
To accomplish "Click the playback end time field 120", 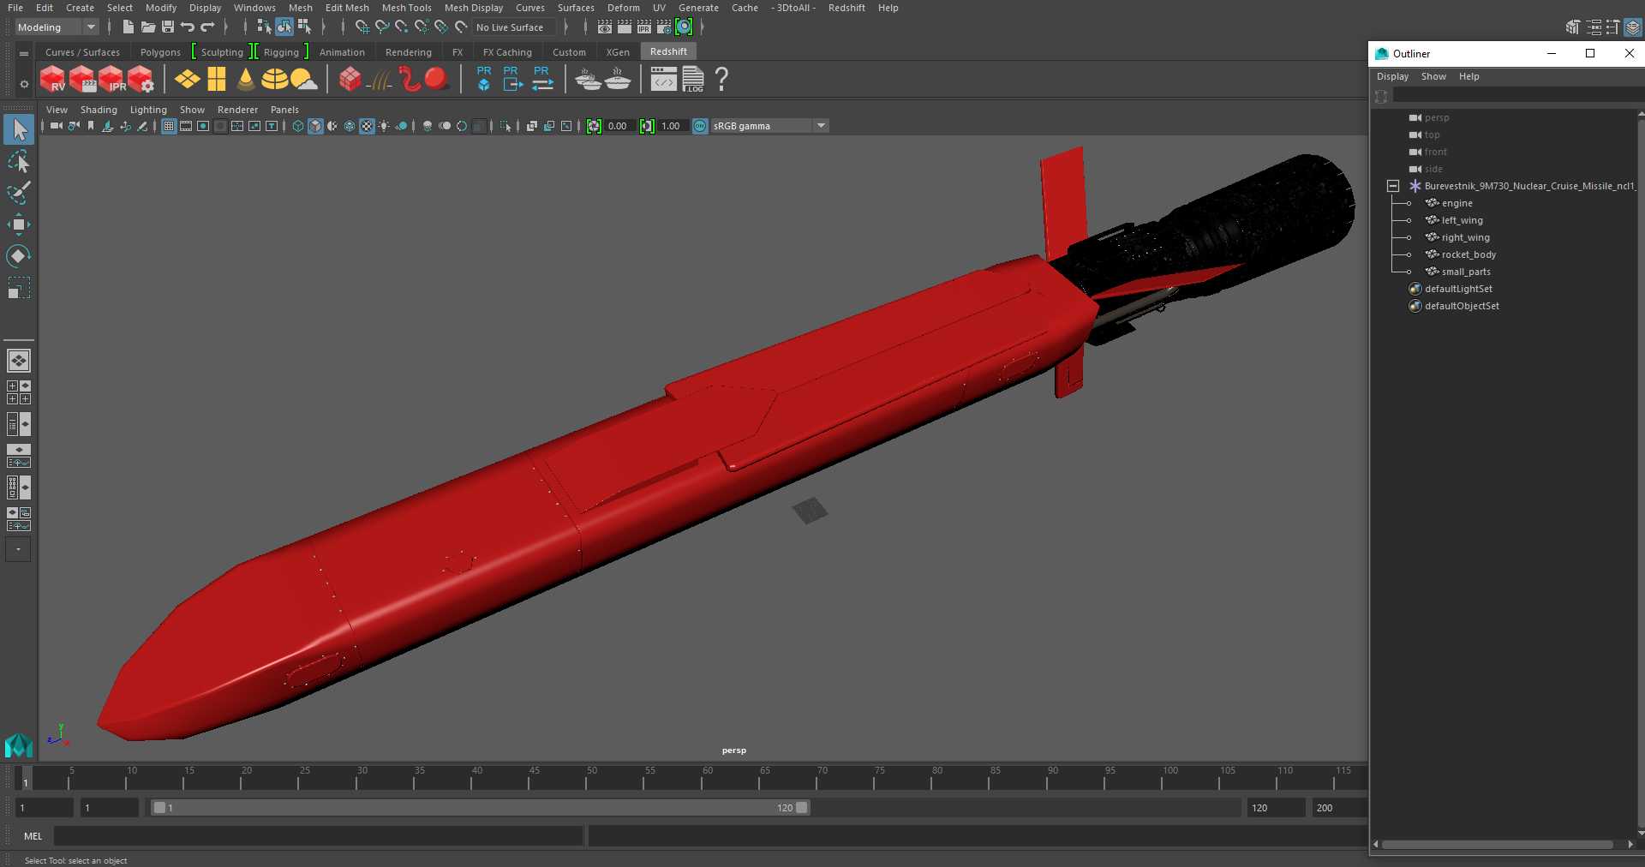I will pos(1276,808).
